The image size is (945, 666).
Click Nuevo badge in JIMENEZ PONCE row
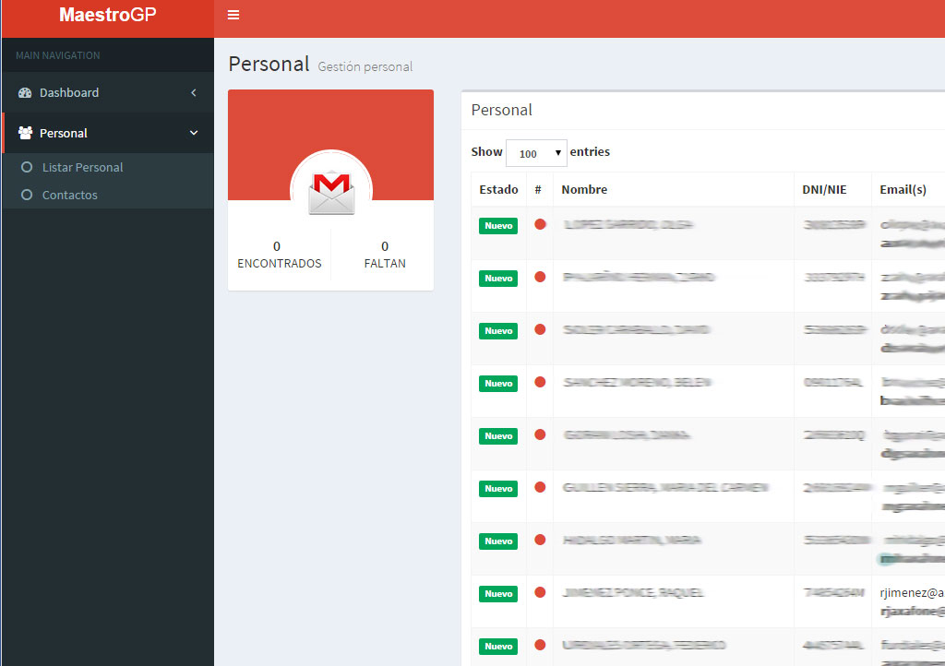tap(498, 594)
